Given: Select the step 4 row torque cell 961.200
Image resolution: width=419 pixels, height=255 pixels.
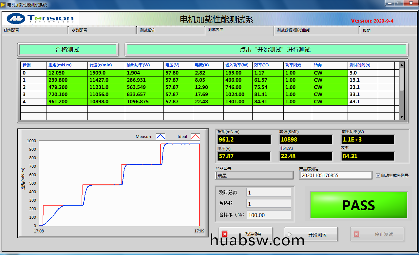Looking at the screenshot, I should (67, 102).
